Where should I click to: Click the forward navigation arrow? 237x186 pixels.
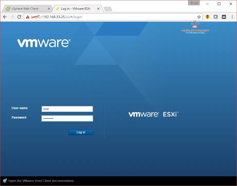[x=12, y=17]
